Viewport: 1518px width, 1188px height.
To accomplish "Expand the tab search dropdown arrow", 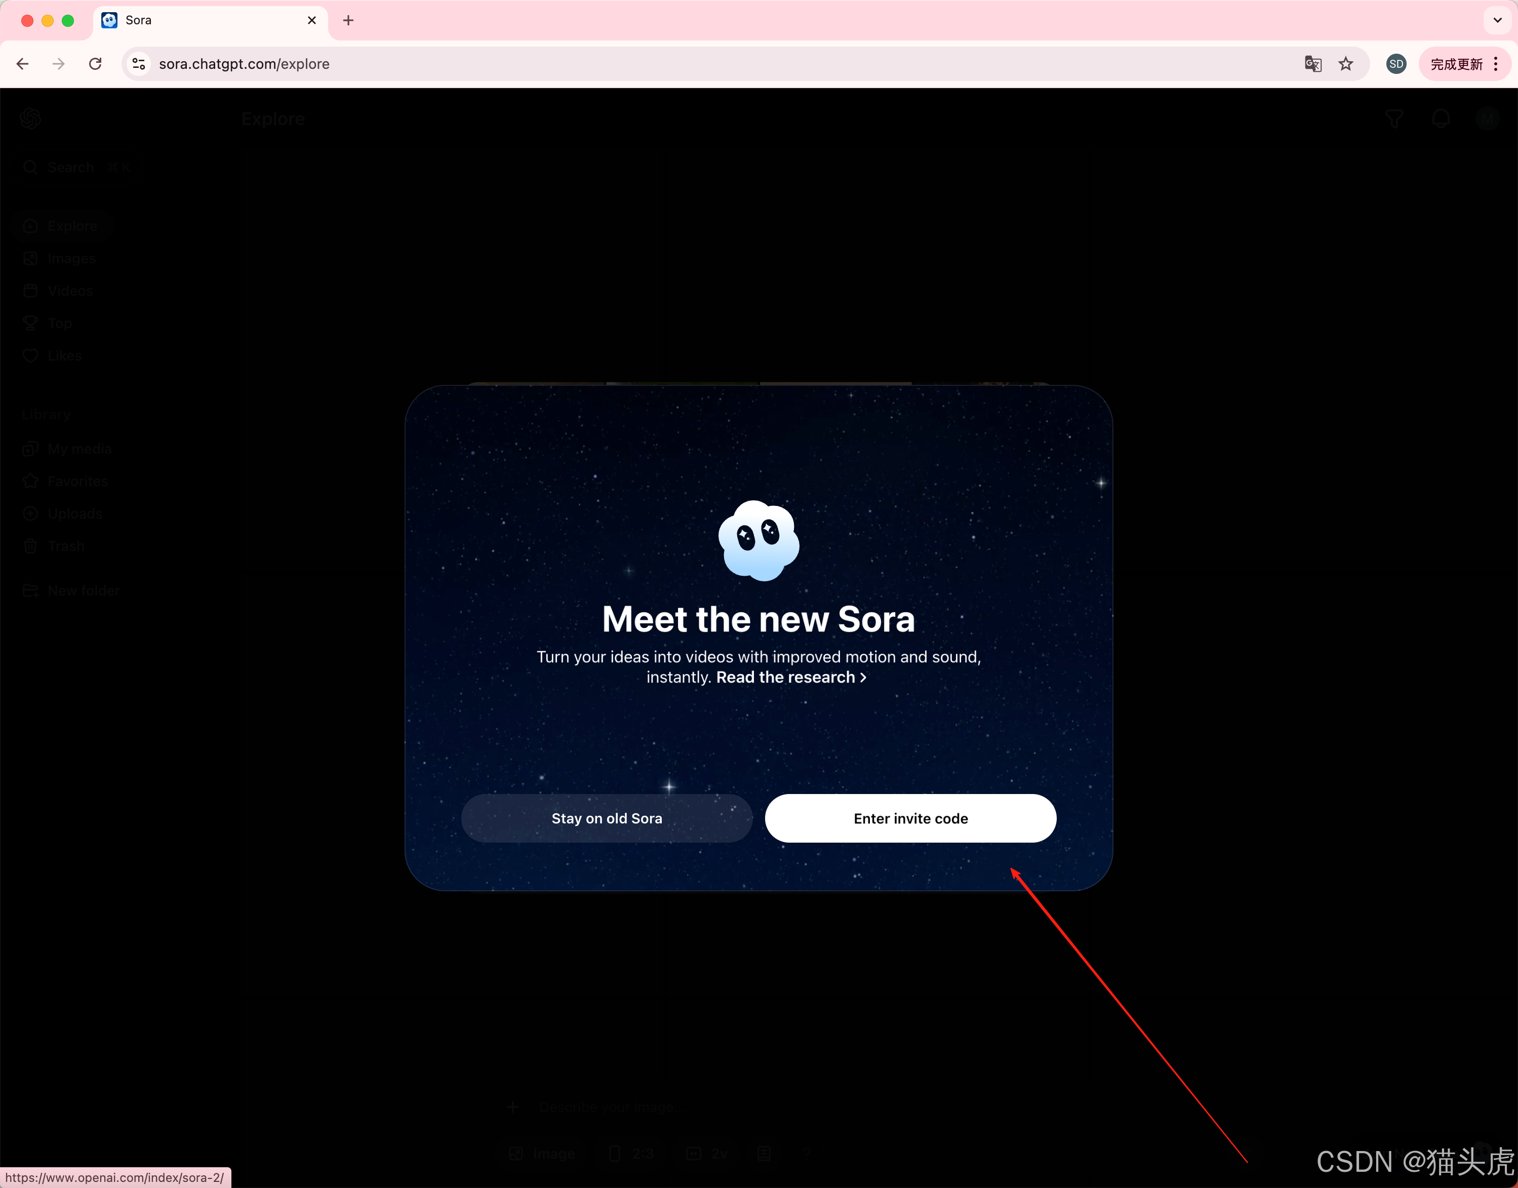I will [x=1497, y=20].
